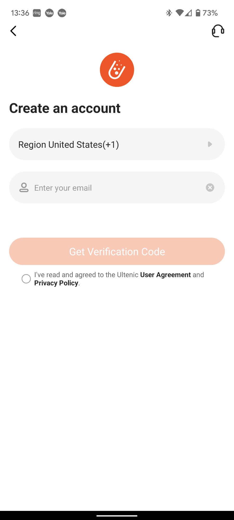
Task: Go back using the top-left arrow
Action: coord(13,31)
